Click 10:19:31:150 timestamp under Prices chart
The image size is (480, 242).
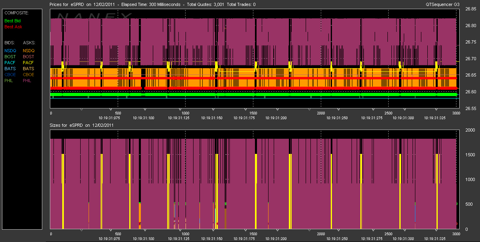click(x=213, y=118)
